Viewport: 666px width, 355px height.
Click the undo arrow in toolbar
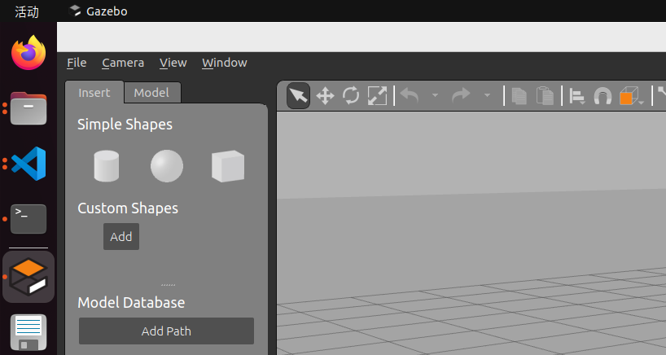click(410, 95)
